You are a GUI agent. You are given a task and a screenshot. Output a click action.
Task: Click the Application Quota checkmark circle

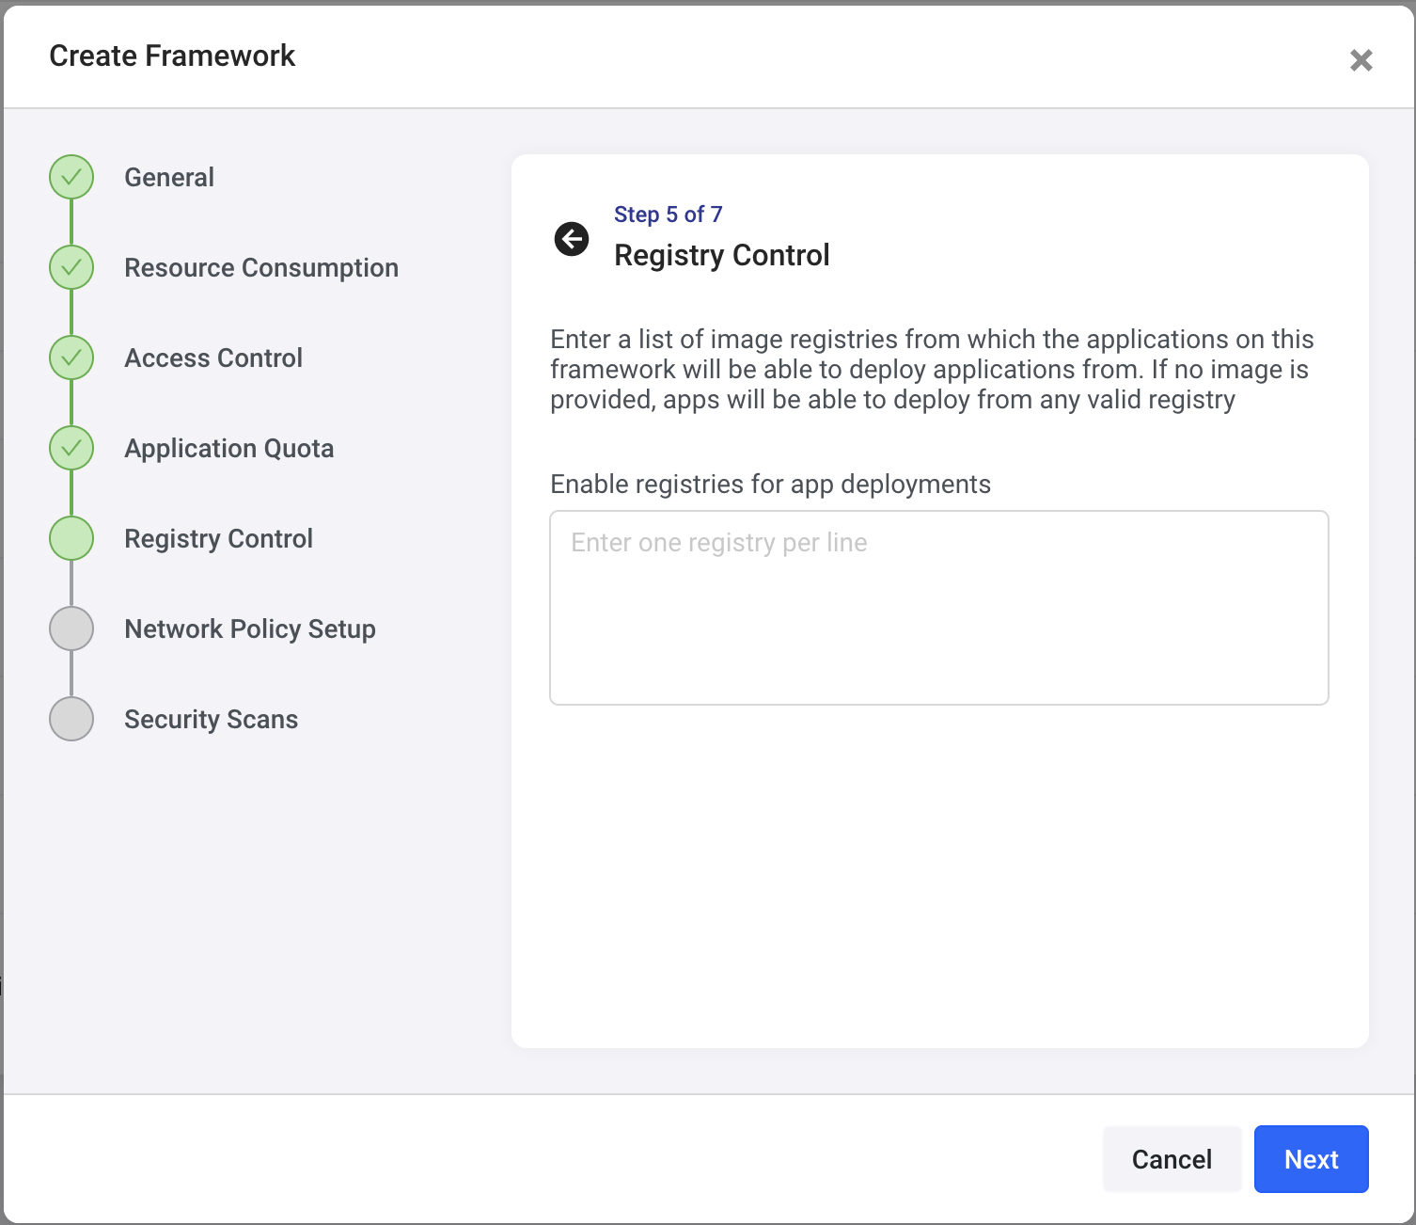71,448
